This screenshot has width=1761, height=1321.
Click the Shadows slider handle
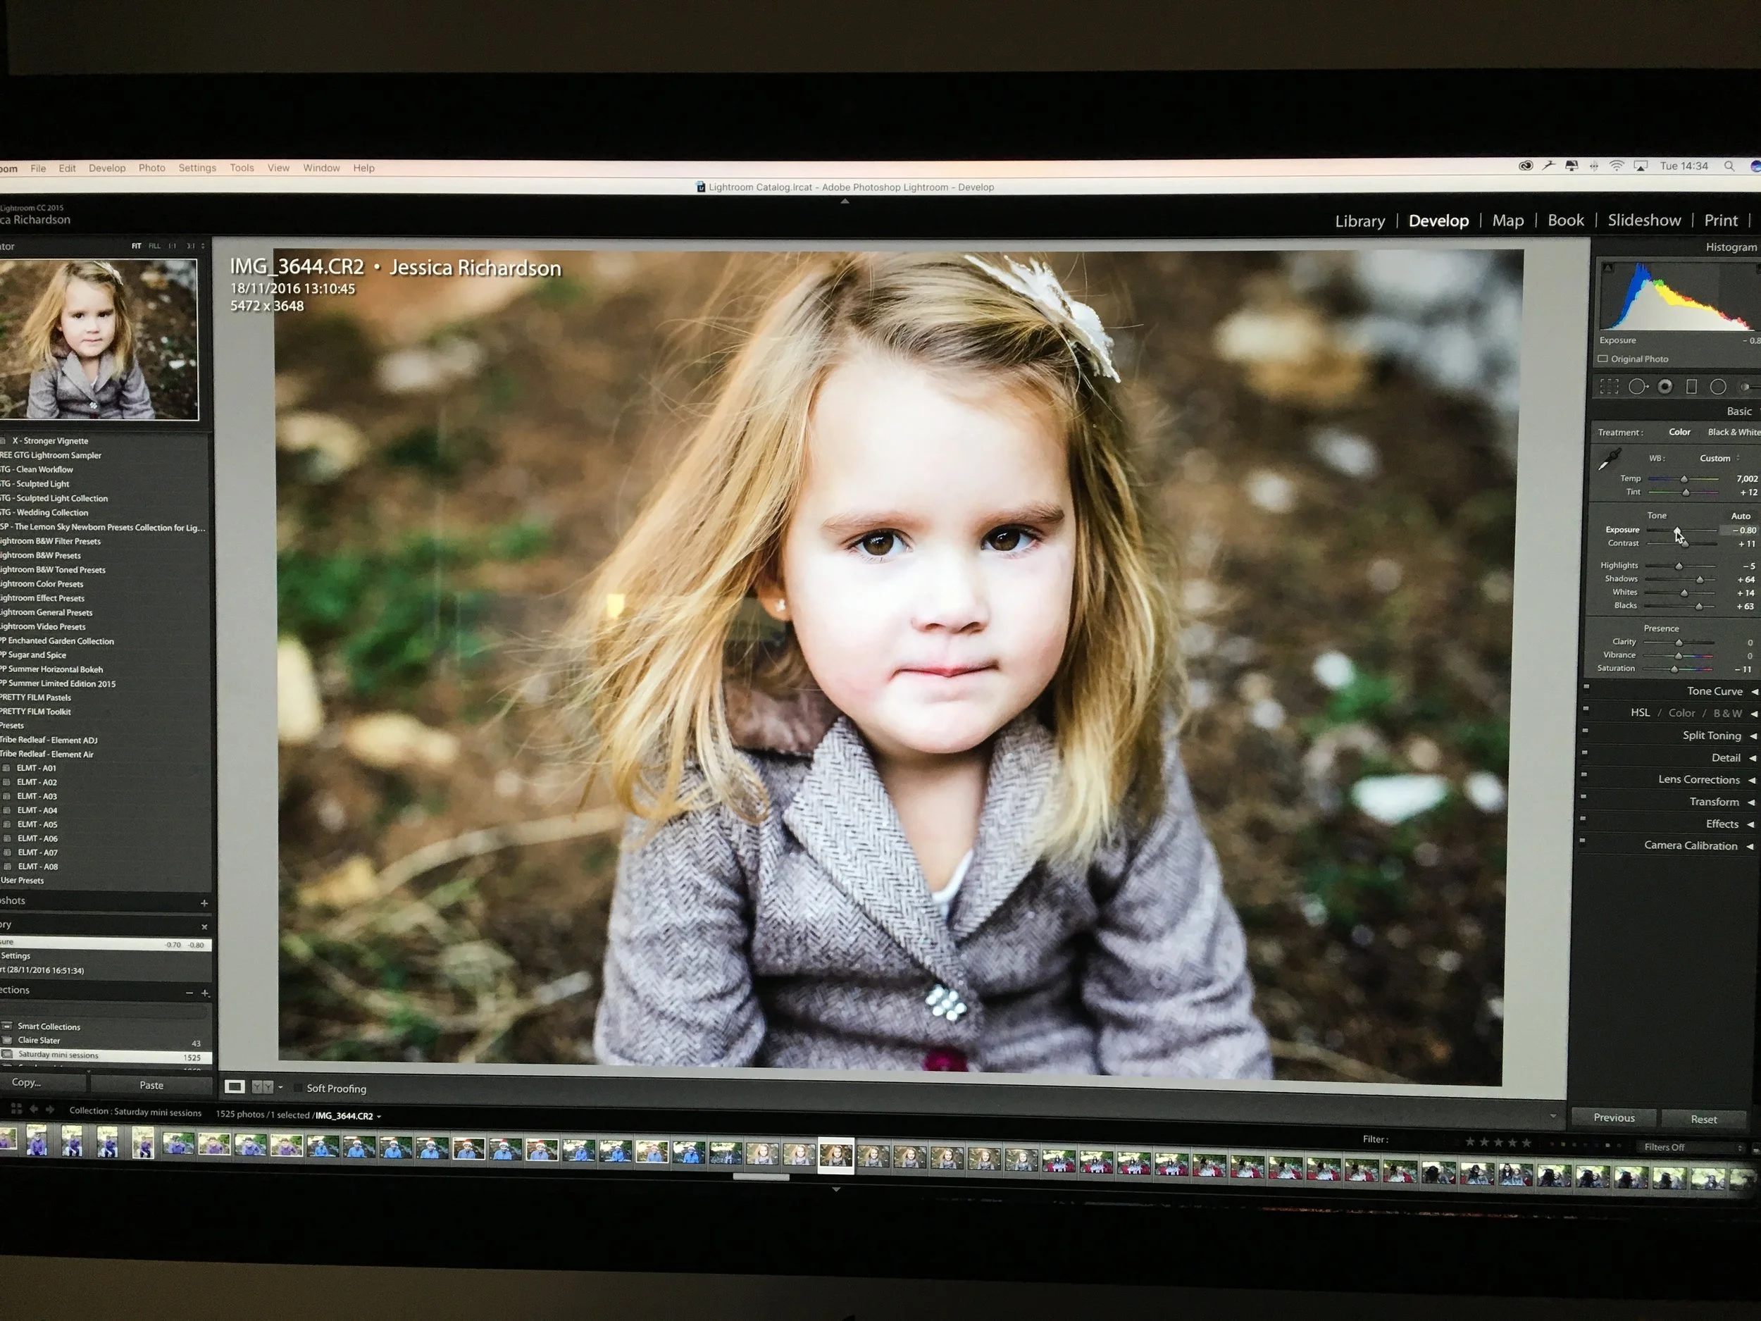tap(1700, 580)
